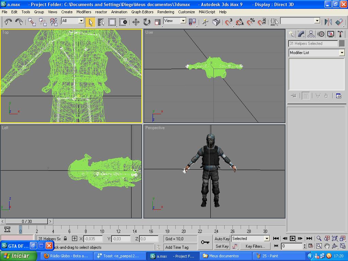Toggle the Selection Lock padlock
The width and height of the screenshot is (348, 261).
[65, 239]
